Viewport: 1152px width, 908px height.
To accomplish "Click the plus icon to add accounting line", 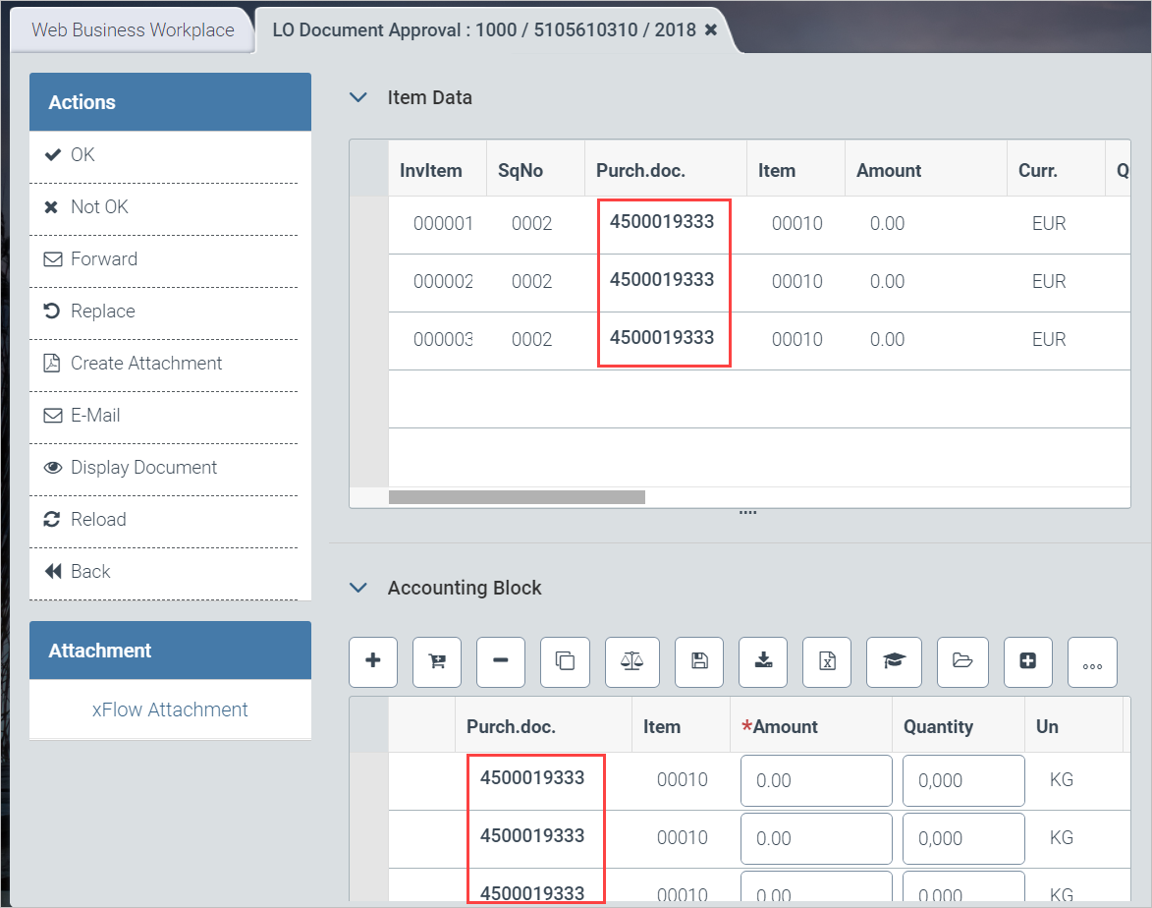I will click(x=373, y=661).
